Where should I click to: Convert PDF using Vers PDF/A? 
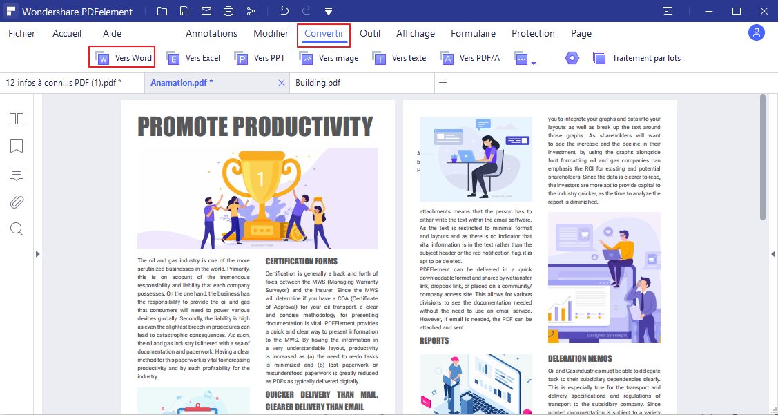tap(469, 58)
